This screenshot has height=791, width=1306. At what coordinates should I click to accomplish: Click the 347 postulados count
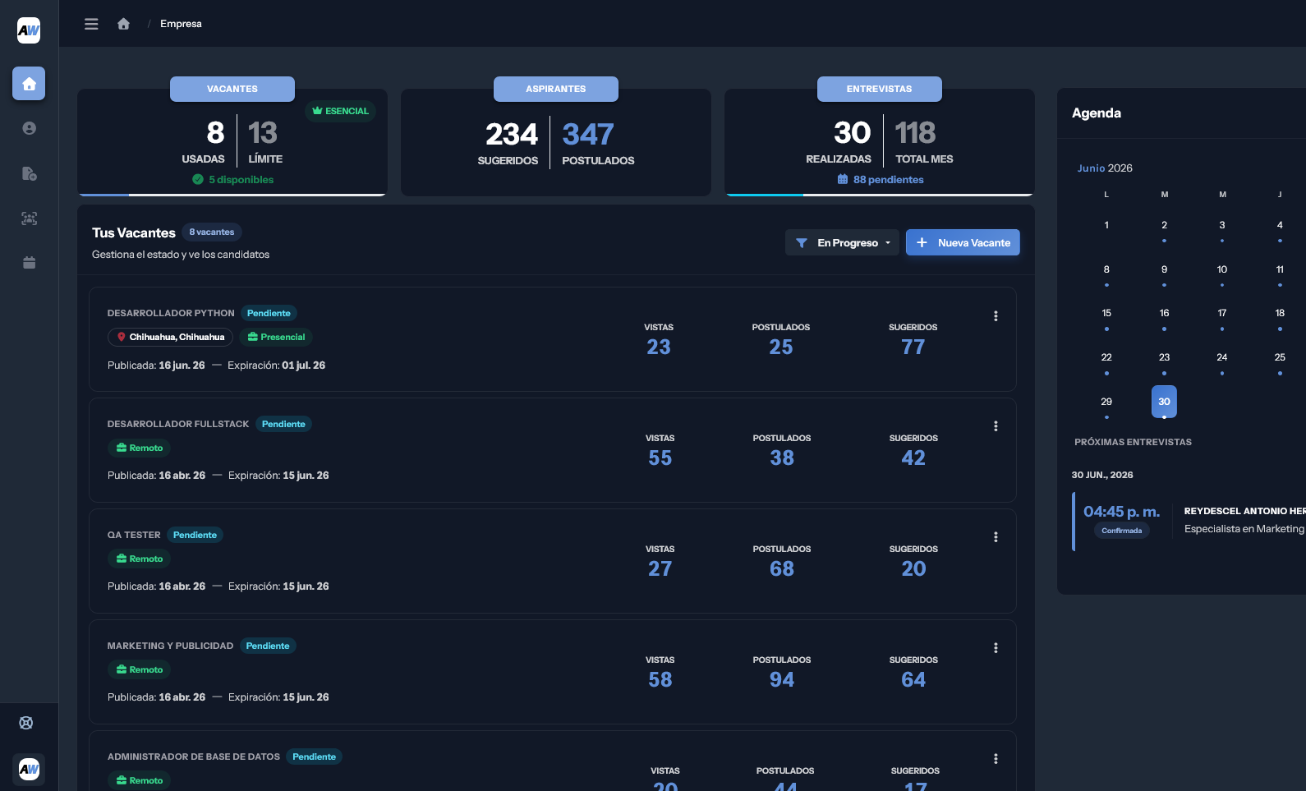pyautogui.click(x=588, y=135)
